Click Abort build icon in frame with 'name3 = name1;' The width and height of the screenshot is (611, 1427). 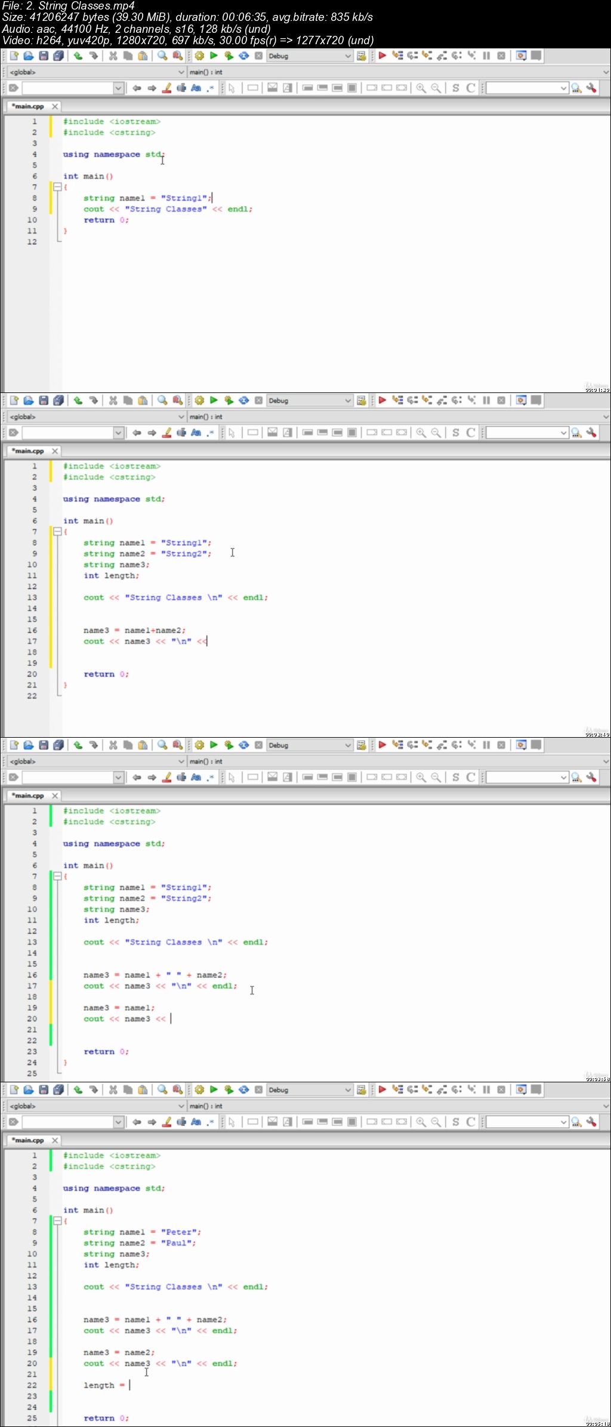[x=258, y=745]
